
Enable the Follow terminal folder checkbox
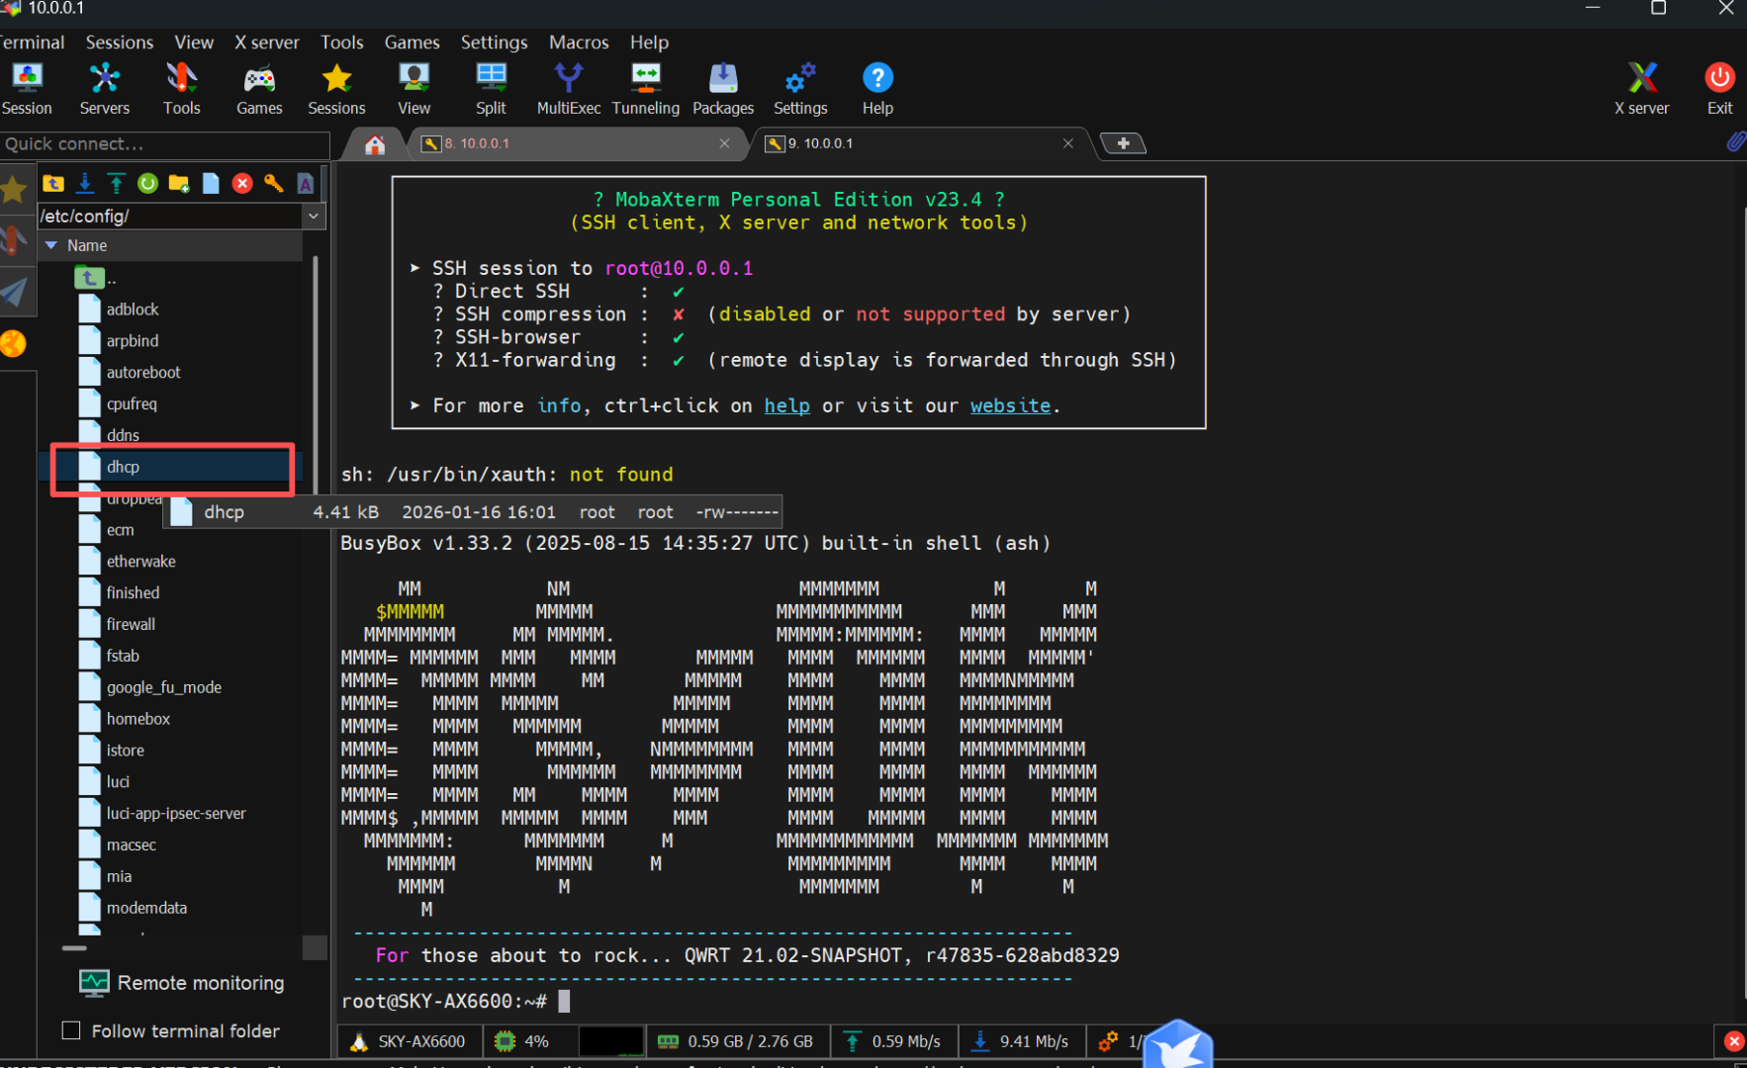tap(71, 1030)
